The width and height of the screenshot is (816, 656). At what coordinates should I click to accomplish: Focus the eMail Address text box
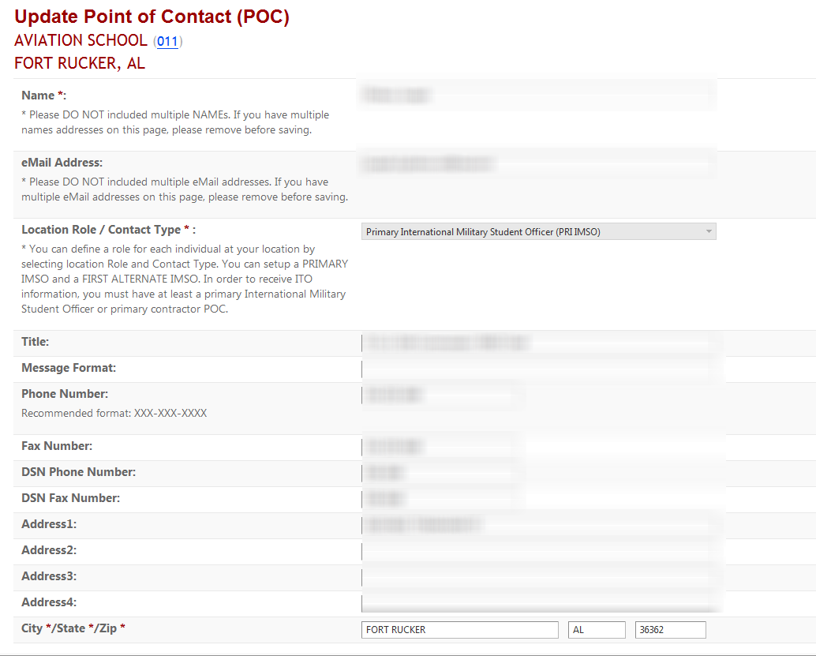click(537, 164)
